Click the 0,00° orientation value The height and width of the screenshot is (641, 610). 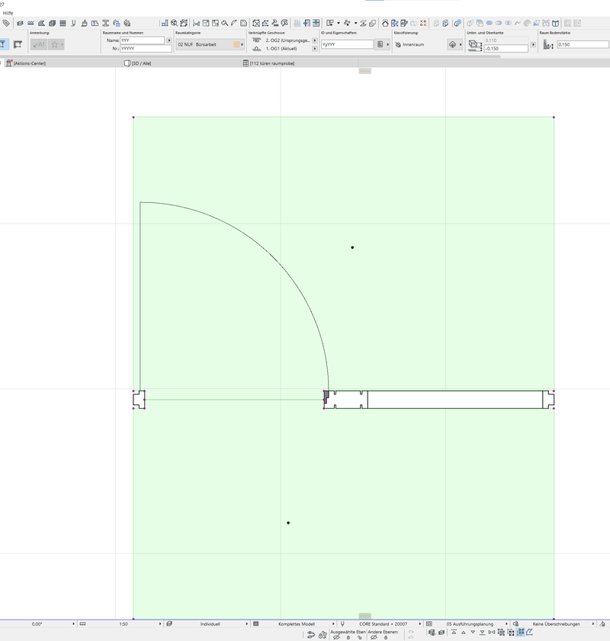pyautogui.click(x=37, y=624)
